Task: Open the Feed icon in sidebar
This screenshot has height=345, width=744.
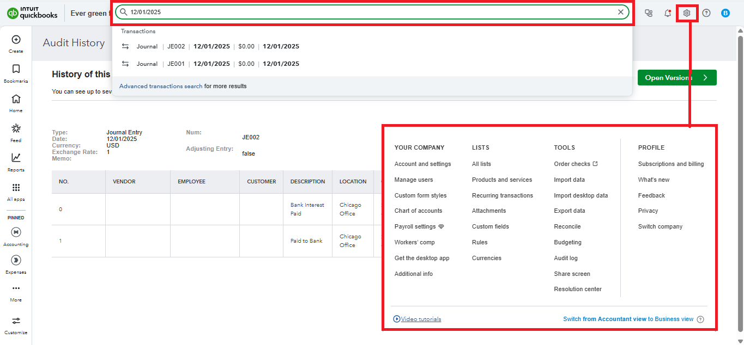Action: tap(16, 132)
